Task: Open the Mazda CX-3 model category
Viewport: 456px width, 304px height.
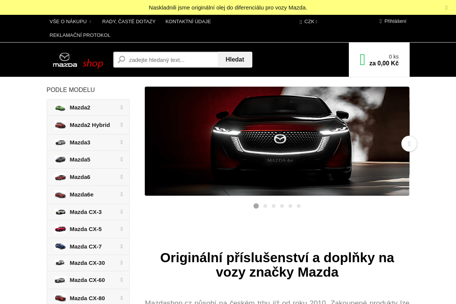Action: (88, 212)
